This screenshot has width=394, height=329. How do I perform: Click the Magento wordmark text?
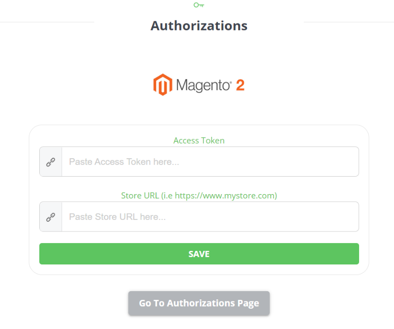[x=203, y=85]
